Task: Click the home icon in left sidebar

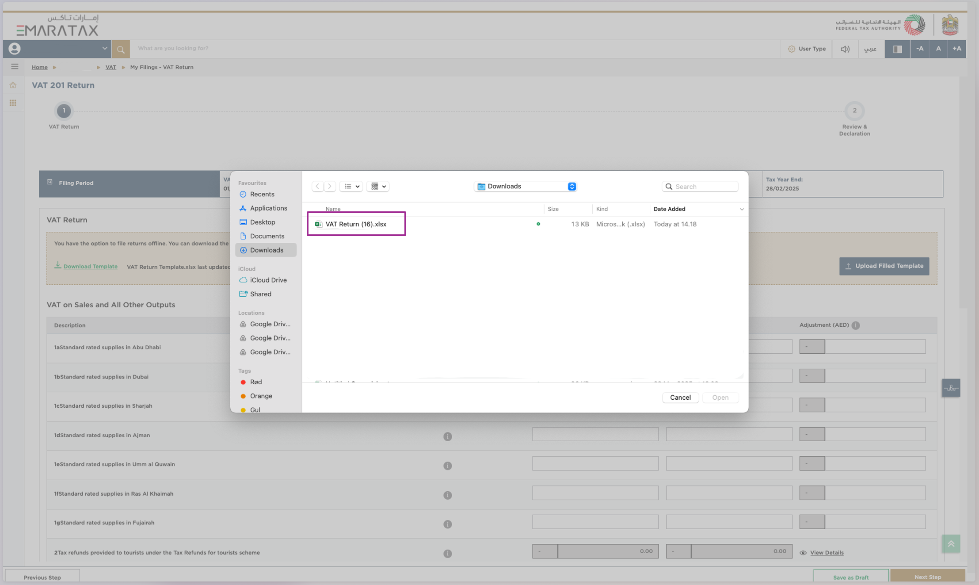Action: 13,85
